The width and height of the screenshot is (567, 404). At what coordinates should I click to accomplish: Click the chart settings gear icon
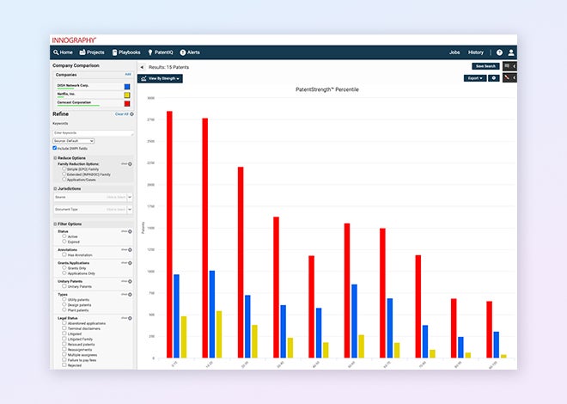click(x=494, y=78)
